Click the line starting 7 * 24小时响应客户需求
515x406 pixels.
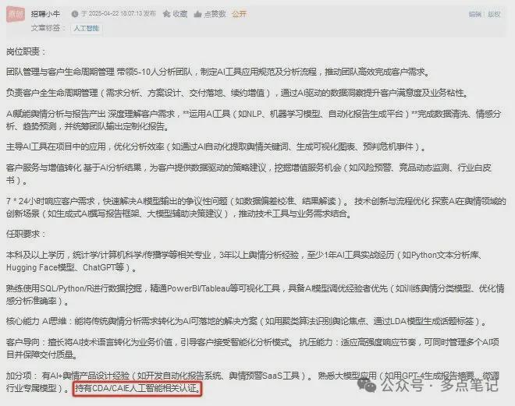pyautogui.click(x=256, y=201)
